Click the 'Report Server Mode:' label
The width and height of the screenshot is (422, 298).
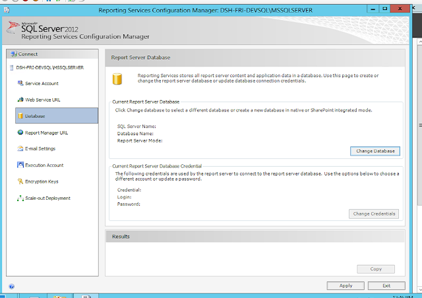tap(140, 140)
